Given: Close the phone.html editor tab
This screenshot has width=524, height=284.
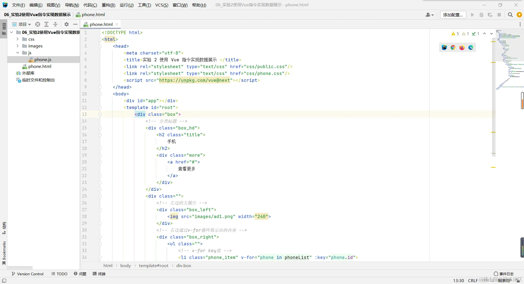Looking at the screenshot, I should pyautogui.click(x=117, y=24).
